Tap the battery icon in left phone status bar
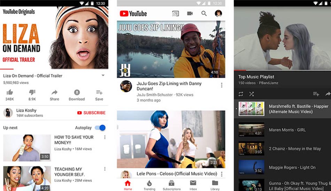 click(92, 3)
